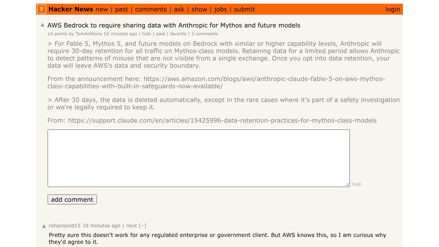Open the ask section
The height and width of the screenshot is (247, 439).
179,9
